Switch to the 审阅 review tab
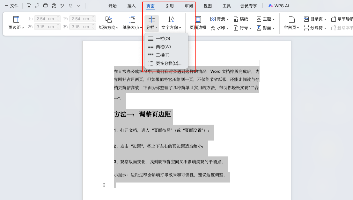This screenshot has height=200, width=353. point(188,5)
